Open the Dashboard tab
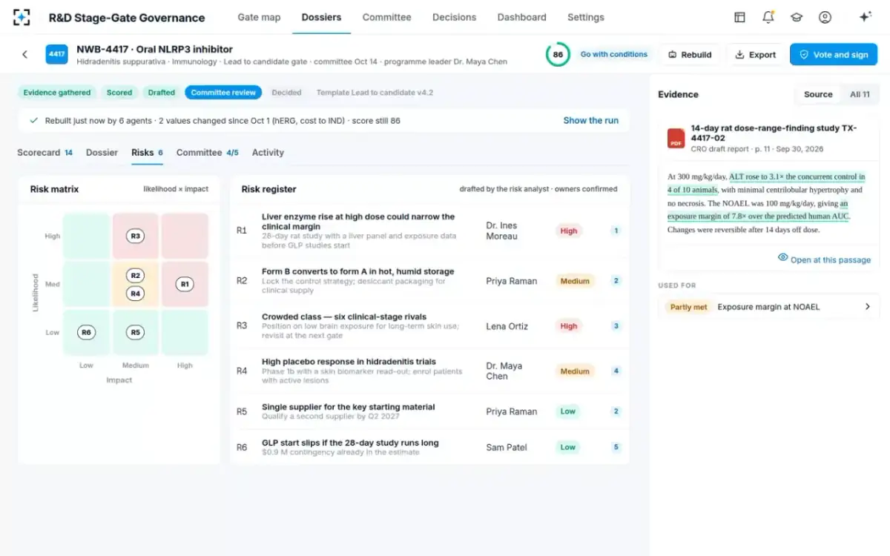The width and height of the screenshot is (890, 556). point(521,17)
